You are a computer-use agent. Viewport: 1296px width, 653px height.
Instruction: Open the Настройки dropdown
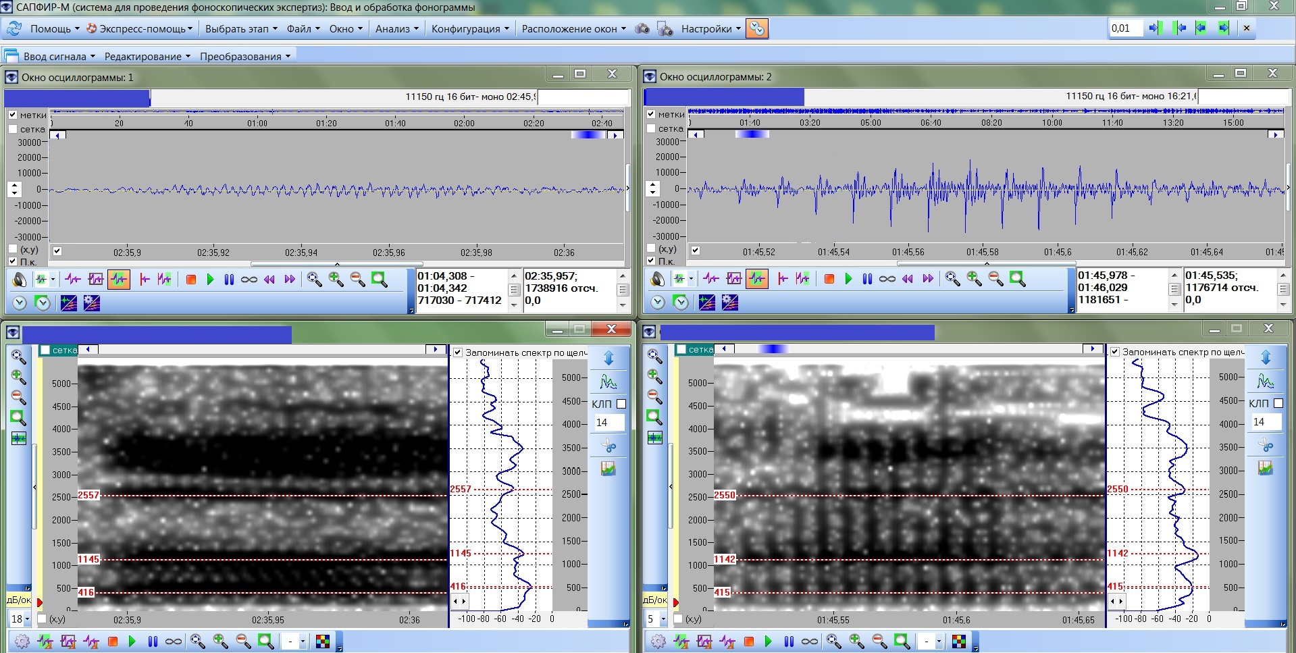711,29
